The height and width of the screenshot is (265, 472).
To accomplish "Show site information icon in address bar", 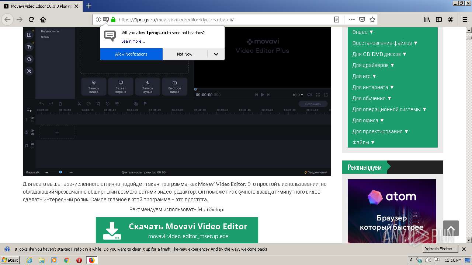I will [98, 20].
